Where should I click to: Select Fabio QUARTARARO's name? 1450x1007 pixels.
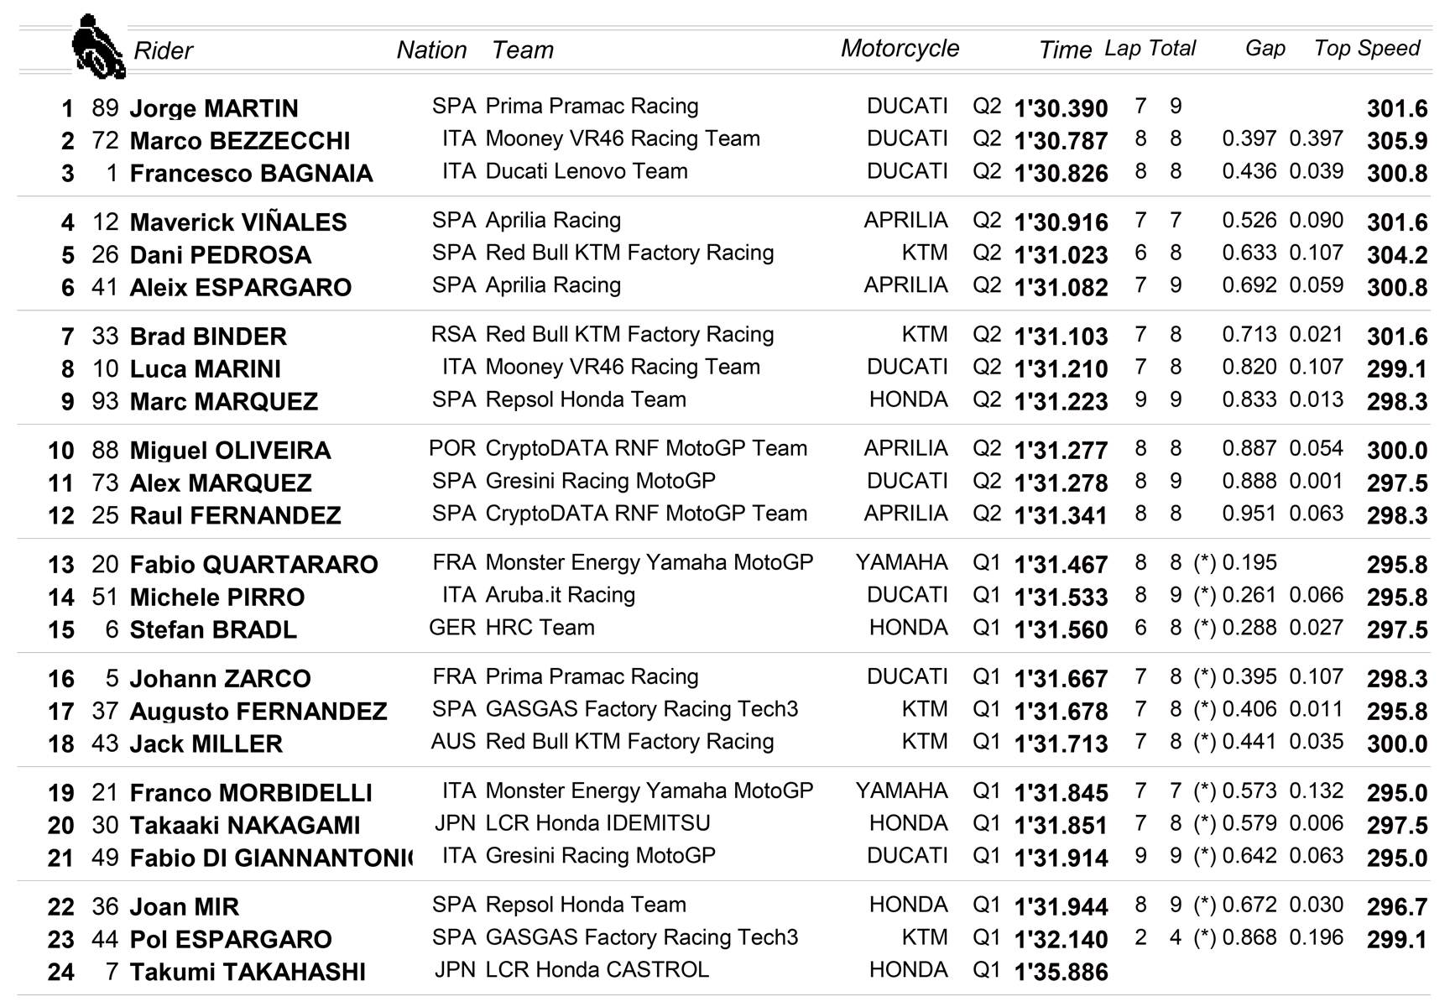point(253,565)
